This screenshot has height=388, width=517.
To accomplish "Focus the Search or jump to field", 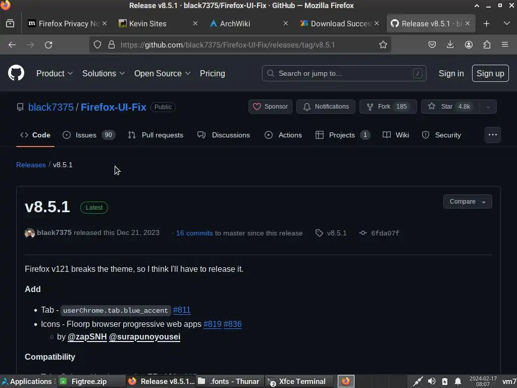I will pyautogui.click(x=344, y=73).
